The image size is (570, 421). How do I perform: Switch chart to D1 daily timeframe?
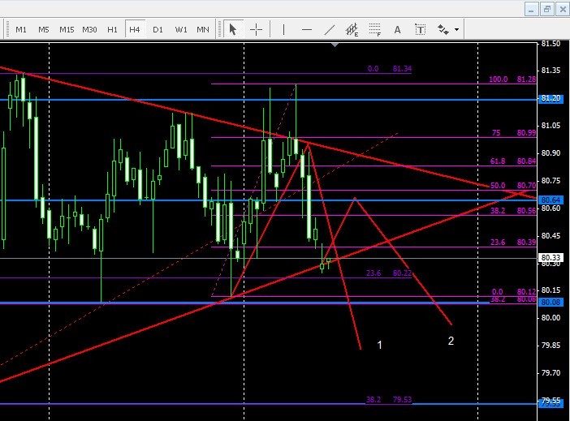click(x=158, y=29)
